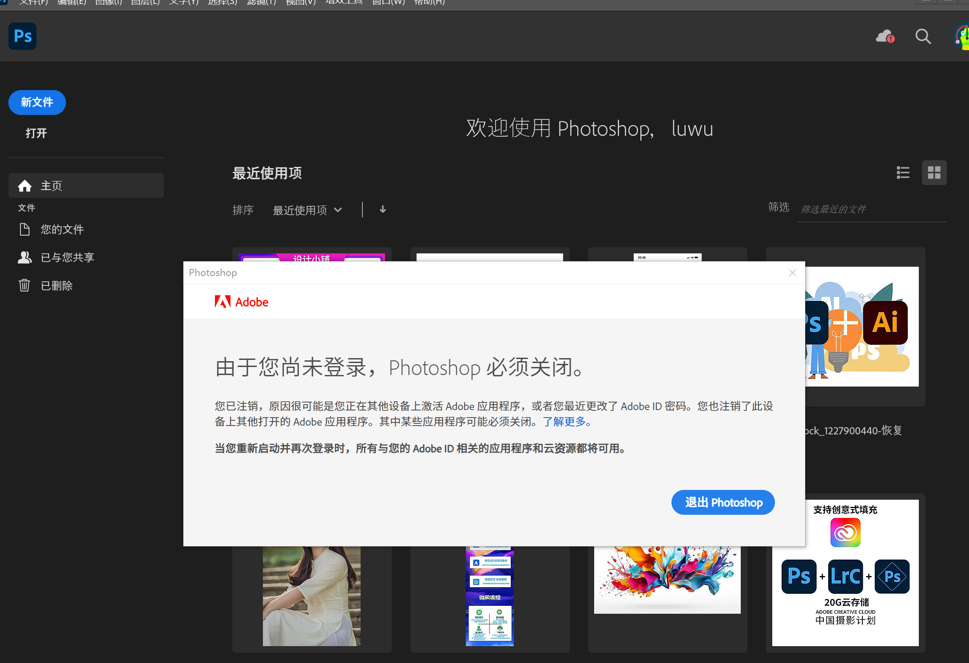Switch to list view icon
This screenshot has width=969, height=663.
(x=903, y=173)
